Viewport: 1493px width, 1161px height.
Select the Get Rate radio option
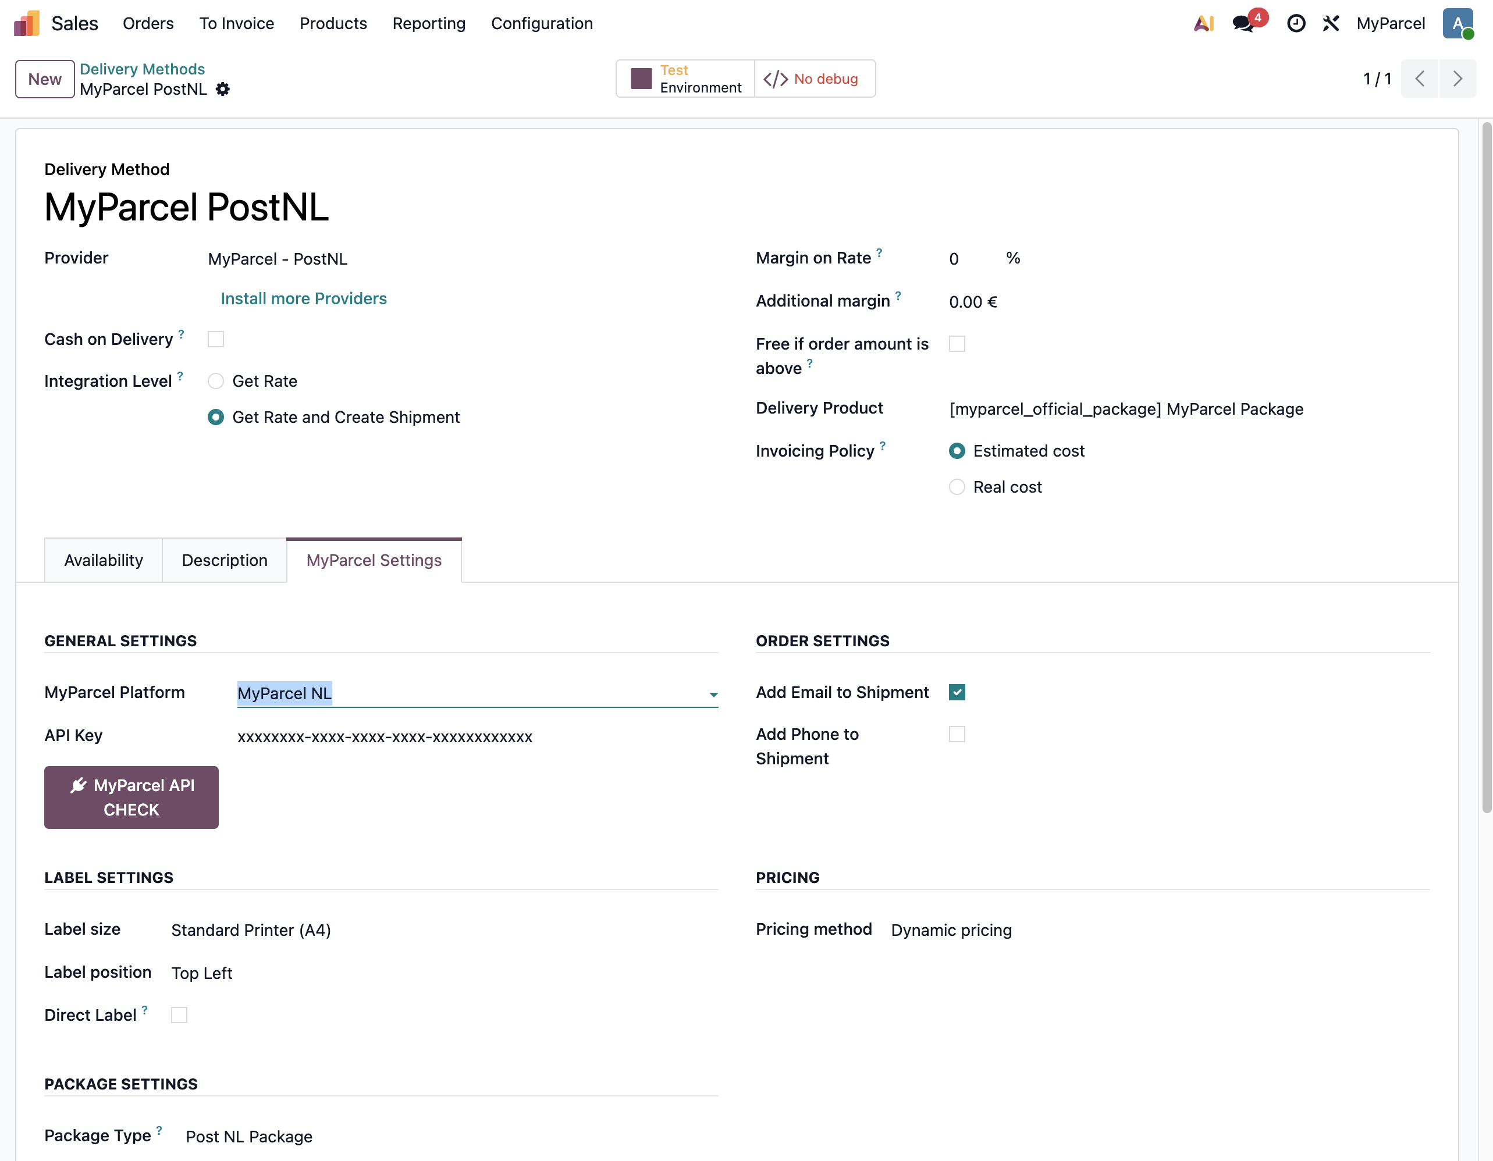click(x=215, y=382)
